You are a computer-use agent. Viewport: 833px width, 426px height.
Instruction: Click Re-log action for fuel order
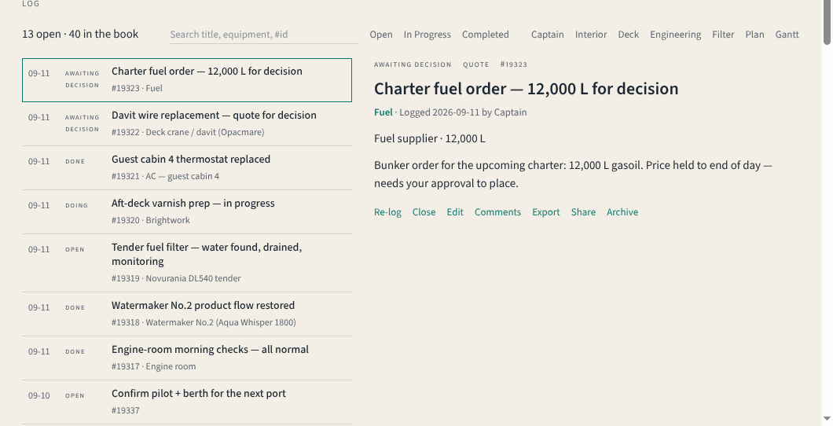point(387,212)
